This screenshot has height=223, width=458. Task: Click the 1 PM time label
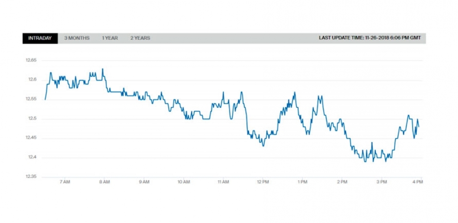(302, 182)
